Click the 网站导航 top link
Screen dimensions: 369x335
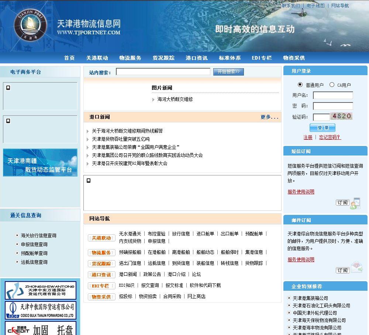tap(340, 6)
